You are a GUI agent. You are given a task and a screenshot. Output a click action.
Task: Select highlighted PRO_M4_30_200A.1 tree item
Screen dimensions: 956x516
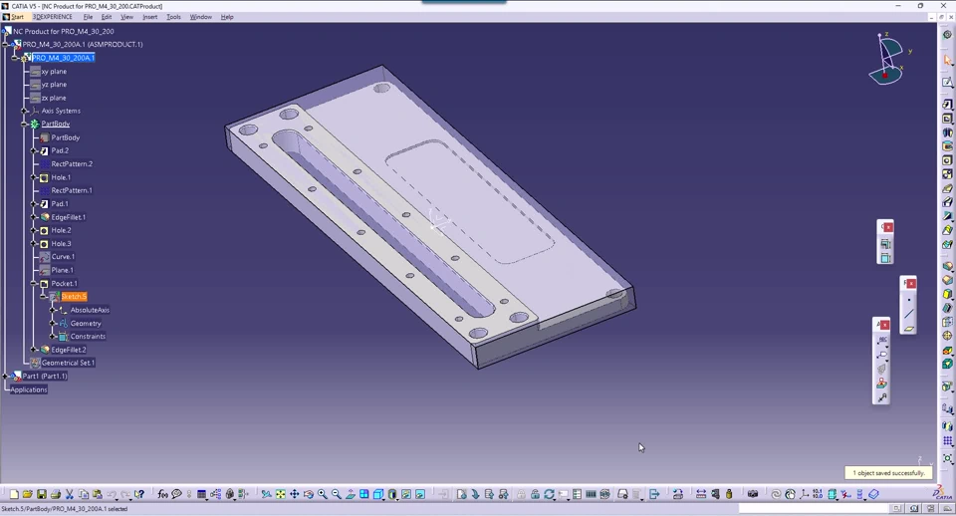pos(64,58)
